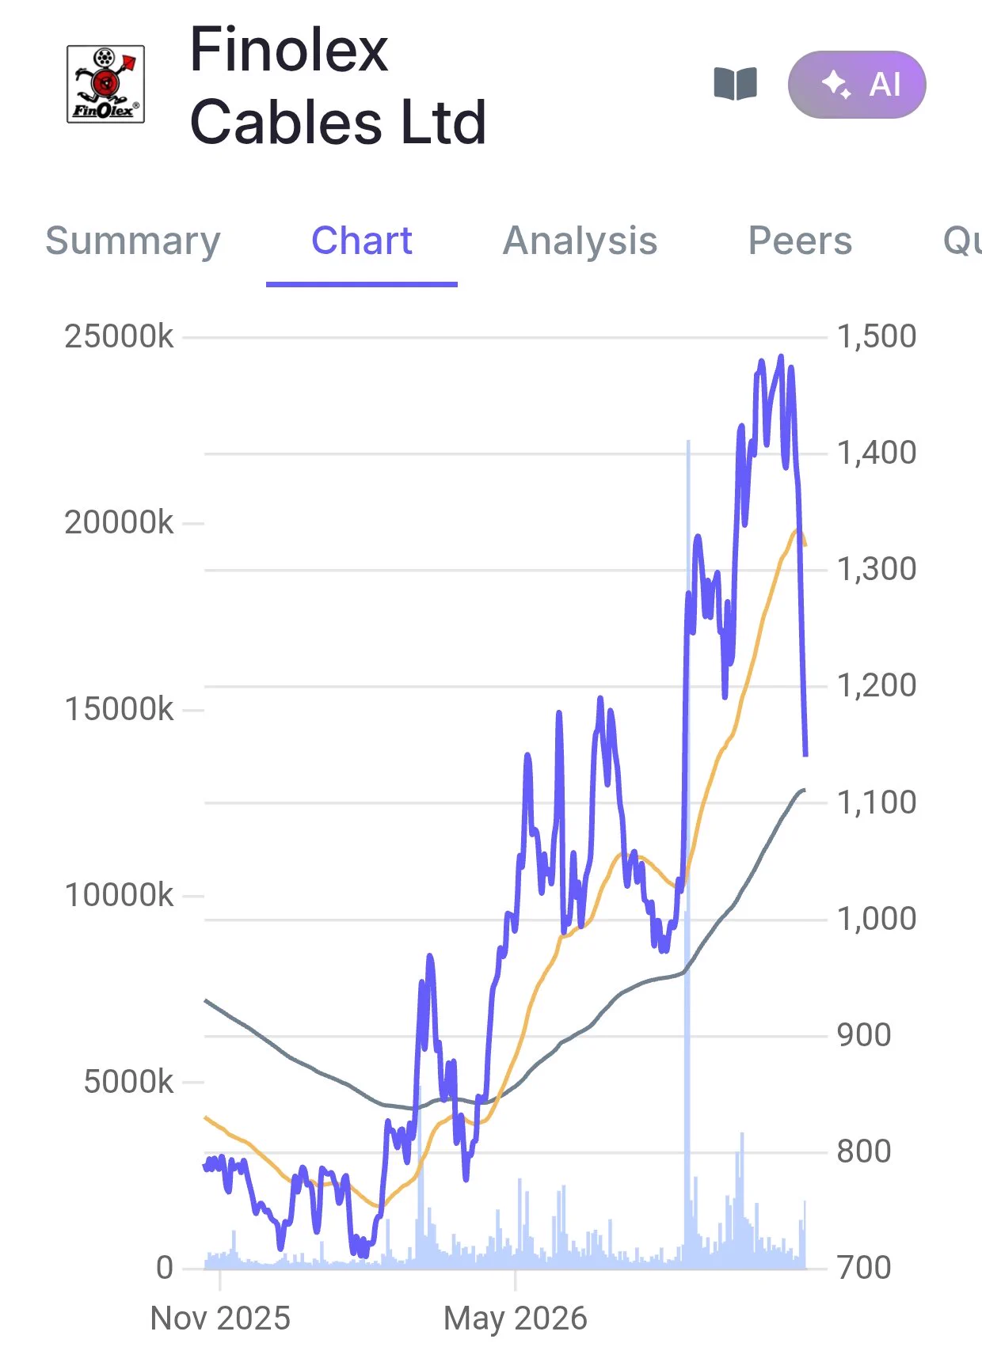The image size is (982, 1358).
Task: Click the Finolex Cables Ltd title
Action: click(338, 85)
